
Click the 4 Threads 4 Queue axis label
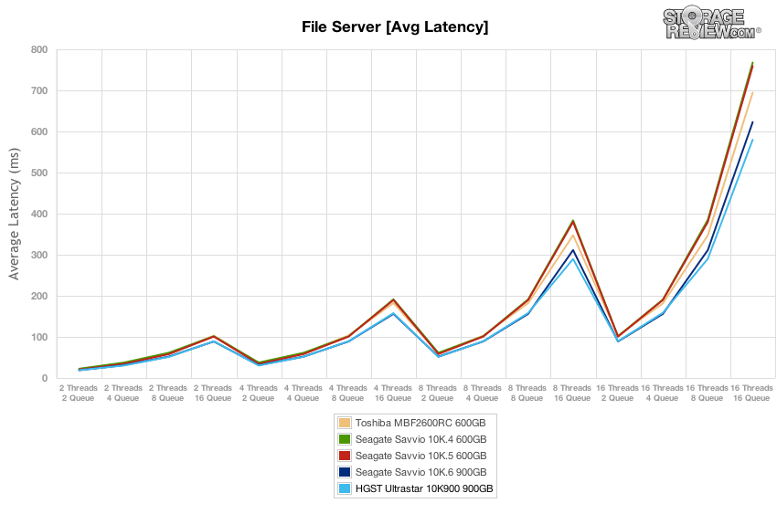tap(303, 393)
